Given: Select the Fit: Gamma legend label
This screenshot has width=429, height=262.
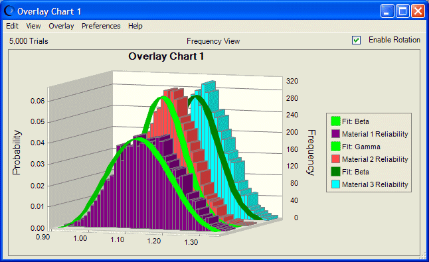Looking at the screenshot, I should point(361,147).
